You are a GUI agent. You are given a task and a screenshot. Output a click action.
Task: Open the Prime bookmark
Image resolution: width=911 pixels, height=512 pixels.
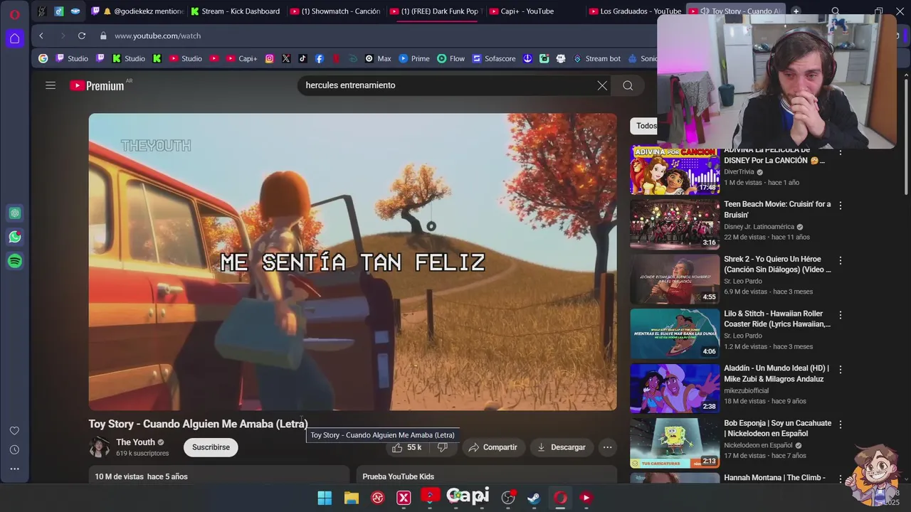click(414, 58)
